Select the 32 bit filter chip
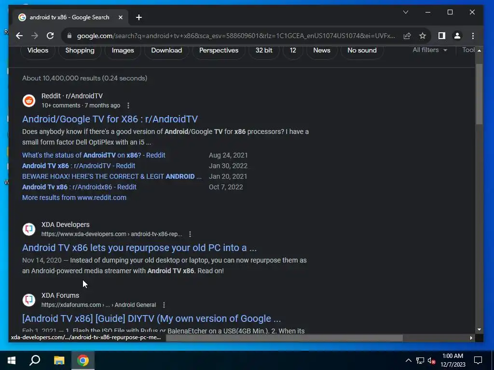Image resolution: width=494 pixels, height=370 pixels. (264, 50)
